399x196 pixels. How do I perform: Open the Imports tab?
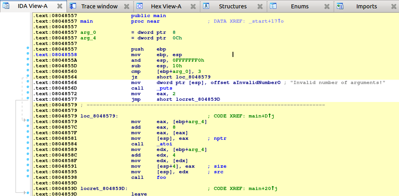[x=366, y=6]
